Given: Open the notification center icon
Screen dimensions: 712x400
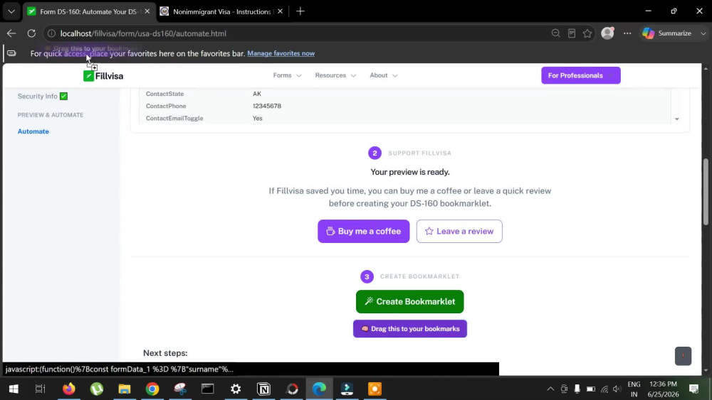Looking at the screenshot, I should point(693,389).
